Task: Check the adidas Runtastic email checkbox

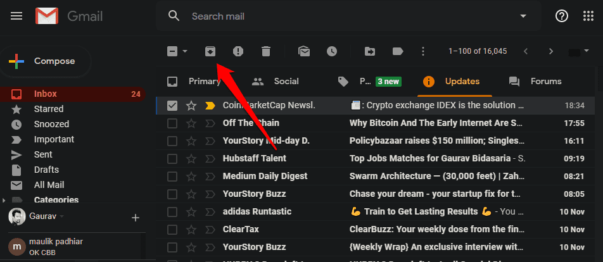Action: pos(172,211)
